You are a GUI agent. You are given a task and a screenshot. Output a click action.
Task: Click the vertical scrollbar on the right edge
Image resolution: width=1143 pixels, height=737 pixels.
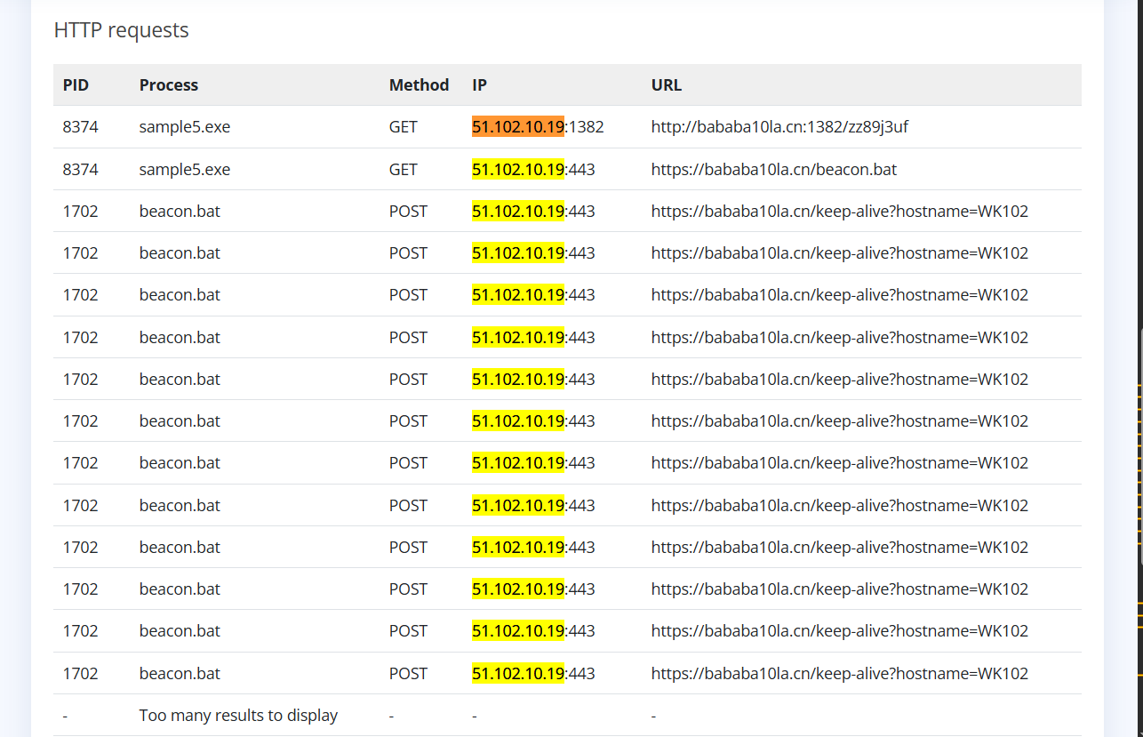[1139, 445]
